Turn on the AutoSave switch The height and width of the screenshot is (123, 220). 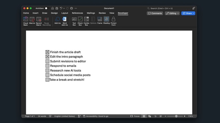click(47, 8)
